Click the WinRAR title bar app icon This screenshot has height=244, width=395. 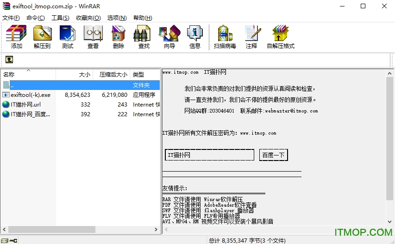[x=6, y=6]
